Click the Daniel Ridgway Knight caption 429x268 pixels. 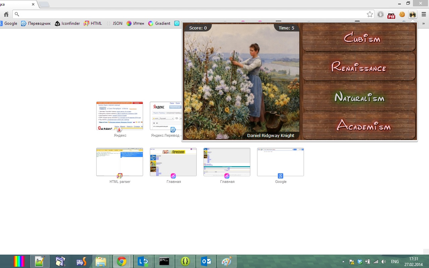pyautogui.click(x=270, y=135)
